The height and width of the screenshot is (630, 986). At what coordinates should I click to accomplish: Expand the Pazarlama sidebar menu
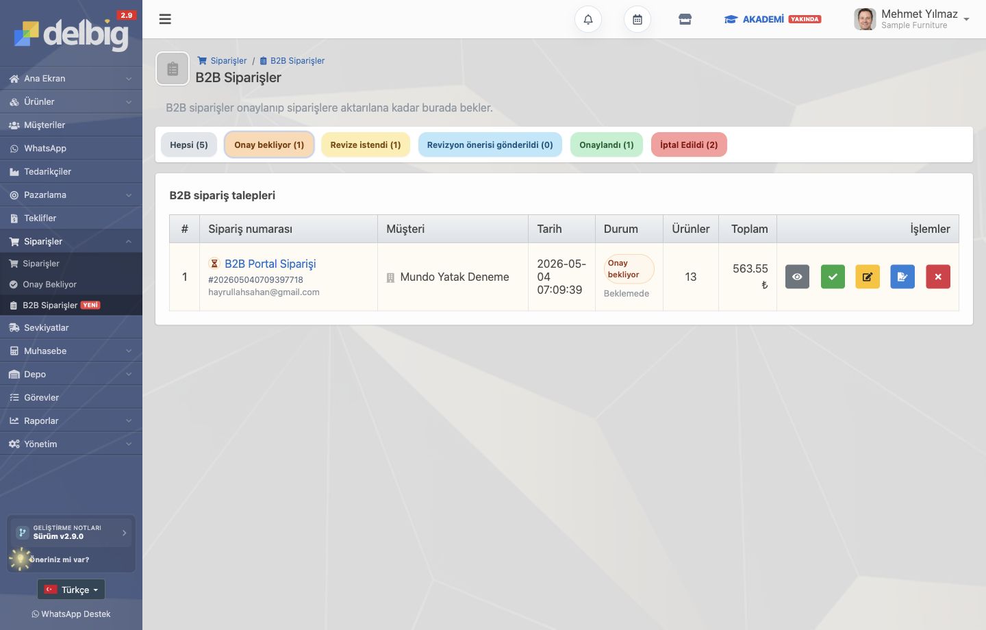coord(71,195)
